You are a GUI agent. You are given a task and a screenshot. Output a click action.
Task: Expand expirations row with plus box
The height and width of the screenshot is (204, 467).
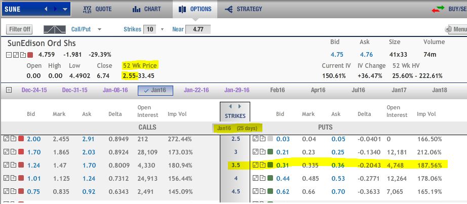pyautogui.click(x=9, y=90)
